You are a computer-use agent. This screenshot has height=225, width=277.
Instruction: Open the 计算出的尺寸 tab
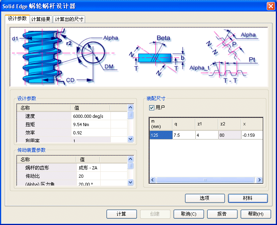[x=69, y=19]
